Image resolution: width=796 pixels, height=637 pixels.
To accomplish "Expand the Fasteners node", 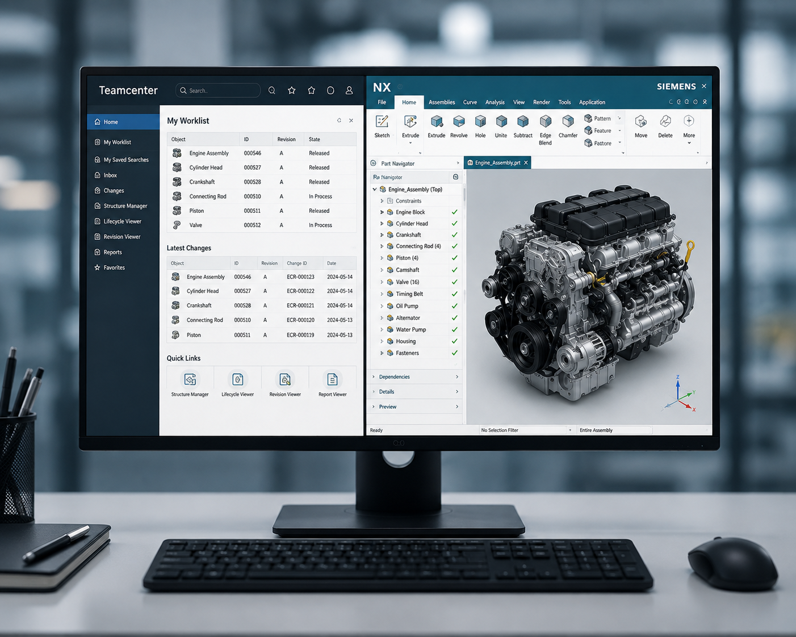I will 382,353.
